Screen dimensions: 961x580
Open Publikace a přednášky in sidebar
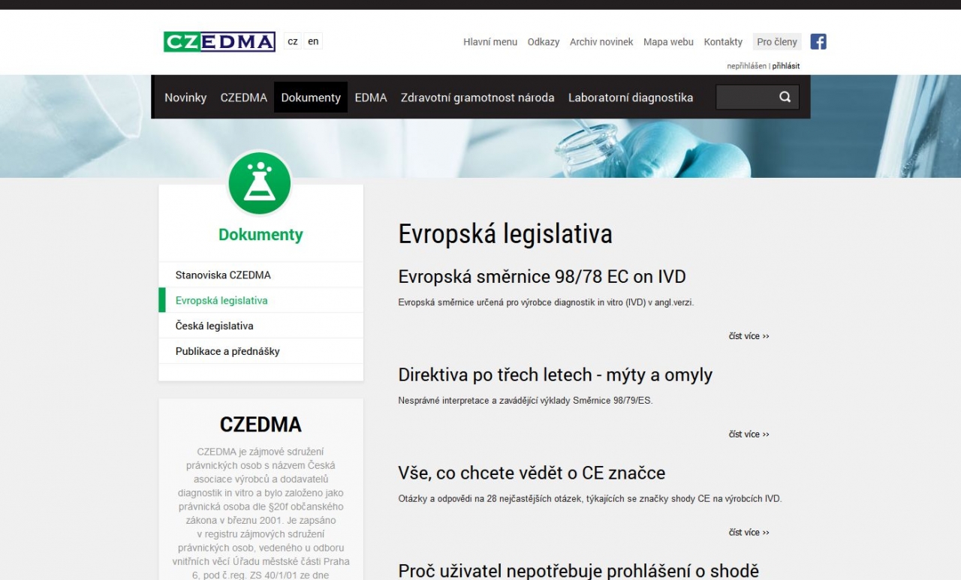pos(261,351)
